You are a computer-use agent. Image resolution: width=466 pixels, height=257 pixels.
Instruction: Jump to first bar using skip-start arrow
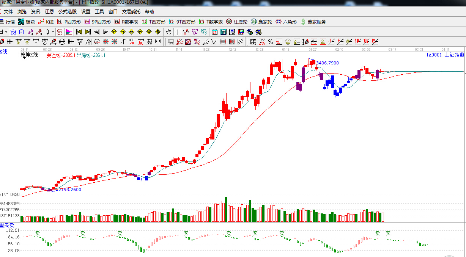[x=79, y=32]
